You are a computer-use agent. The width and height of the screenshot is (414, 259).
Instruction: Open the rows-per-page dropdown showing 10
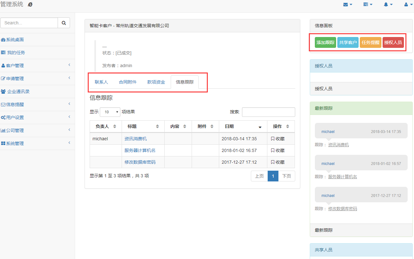110,112
